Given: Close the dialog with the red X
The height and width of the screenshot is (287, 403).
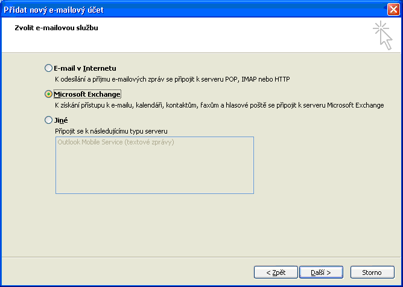Looking at the screenshot, I should [x=393, y=10].
